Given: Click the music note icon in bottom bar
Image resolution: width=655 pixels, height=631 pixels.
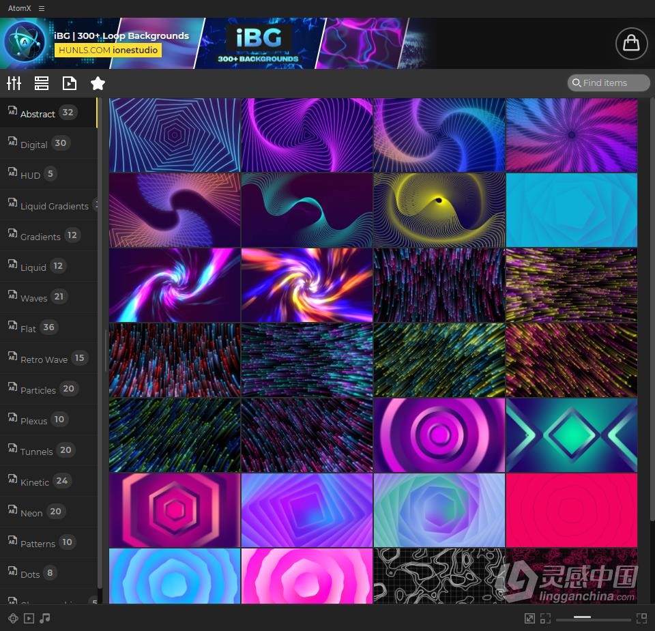Looking at the screenshot, I should point(45,618).
